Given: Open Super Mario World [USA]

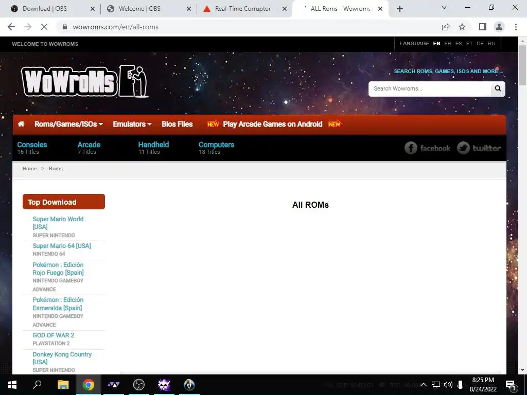Looking at the screenshot, I should click(x=58, y=223).
